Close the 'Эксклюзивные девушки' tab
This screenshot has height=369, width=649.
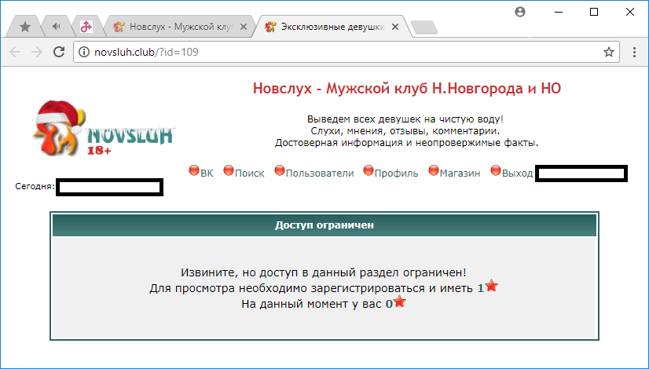tap(394, 27)
